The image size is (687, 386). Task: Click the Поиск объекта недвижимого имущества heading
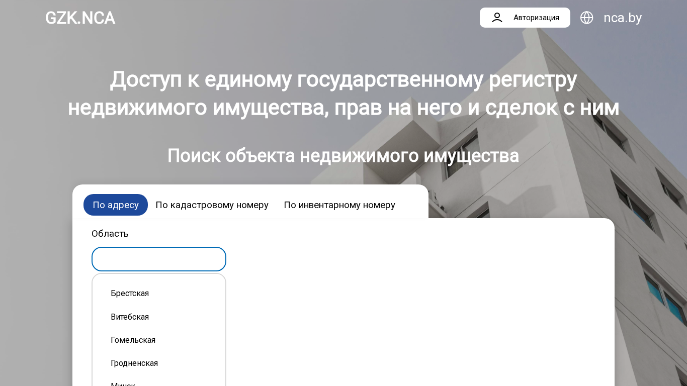click(x=343, y=156)
